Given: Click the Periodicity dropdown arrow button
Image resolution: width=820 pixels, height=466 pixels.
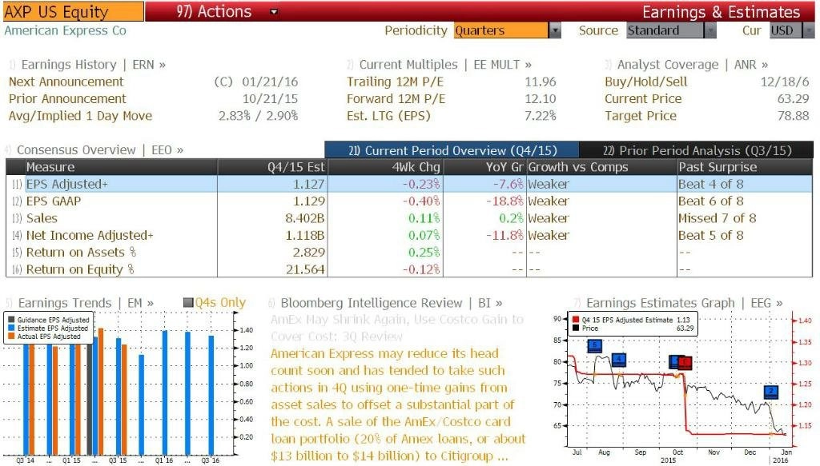Looking at the screenshot, I should (x=555, y=31).
